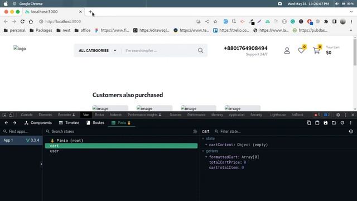
Task: Collapse the getters section
Action: click(x=203, y=151)
